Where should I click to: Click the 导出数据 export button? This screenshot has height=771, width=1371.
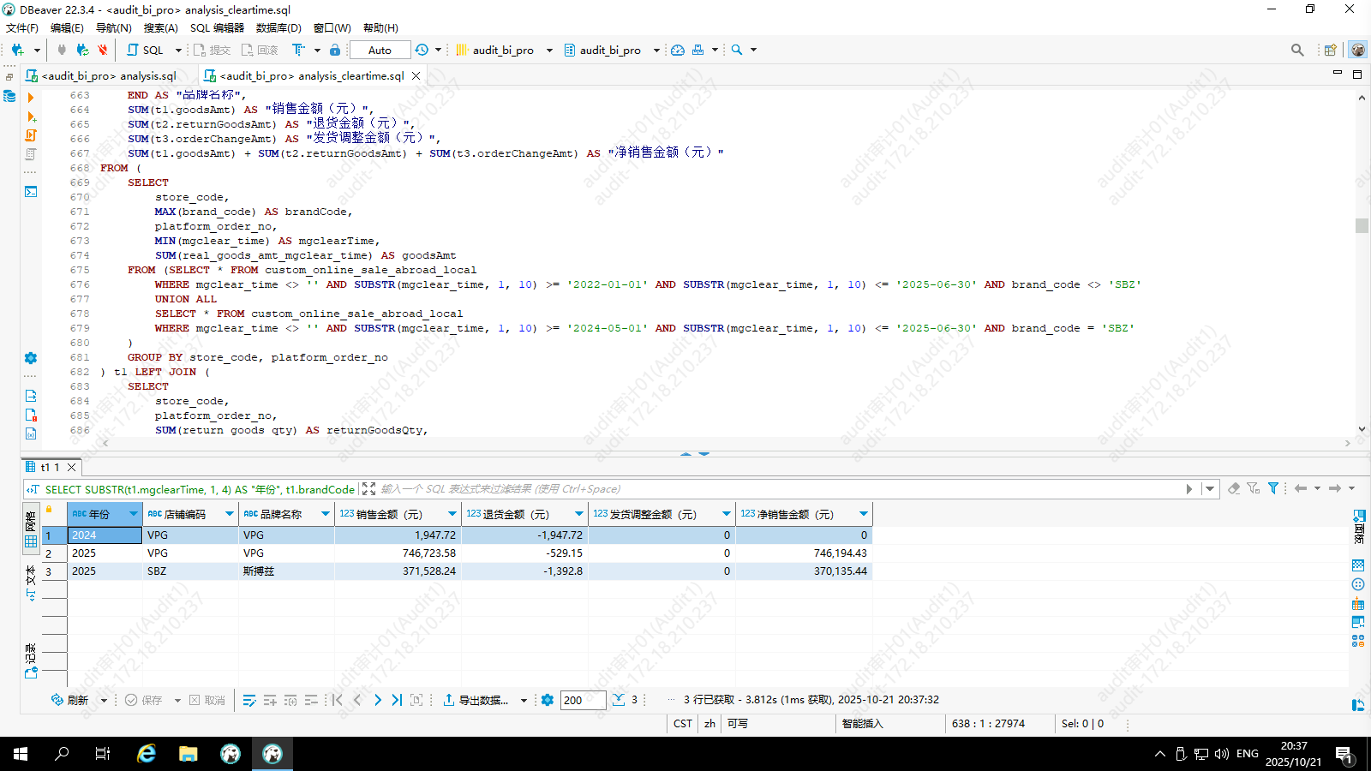click(x=477, y=700)
